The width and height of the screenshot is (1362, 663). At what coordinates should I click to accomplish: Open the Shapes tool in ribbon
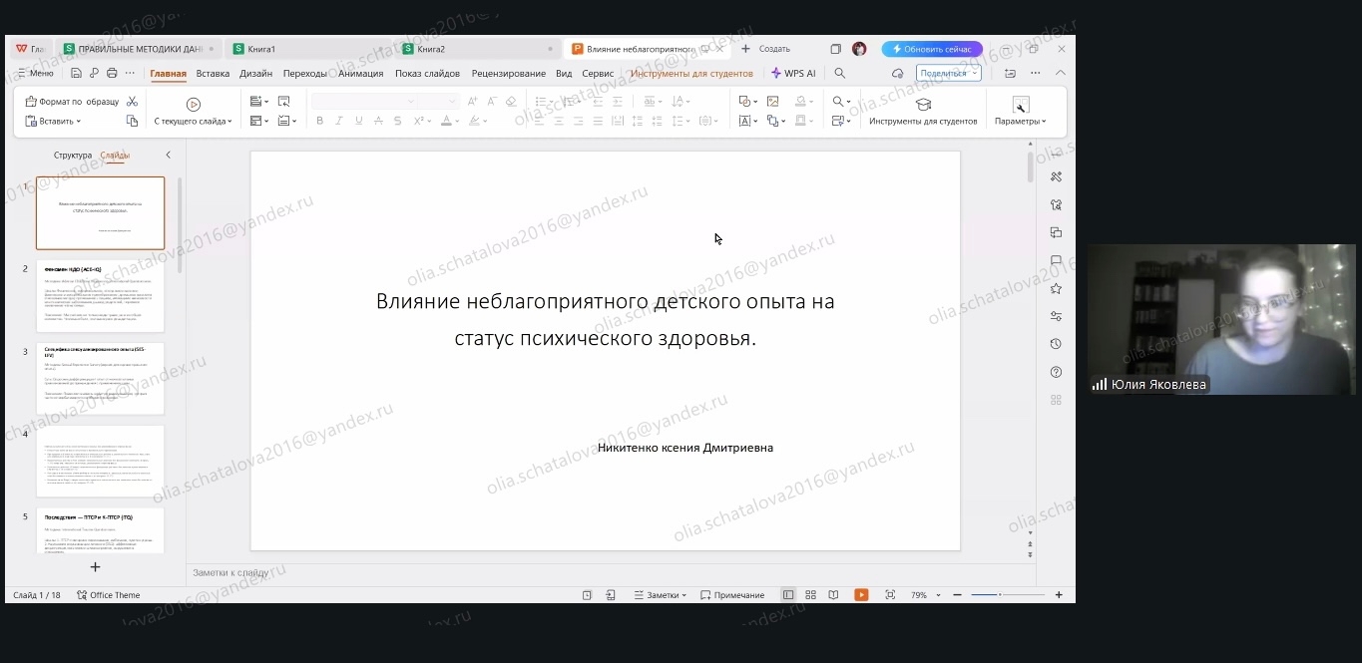pos(744,102)
